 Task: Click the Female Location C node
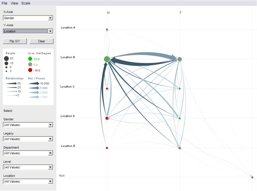point(180,89)
